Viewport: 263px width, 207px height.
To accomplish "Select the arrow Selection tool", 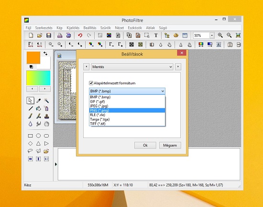I will tap(30, 101).
